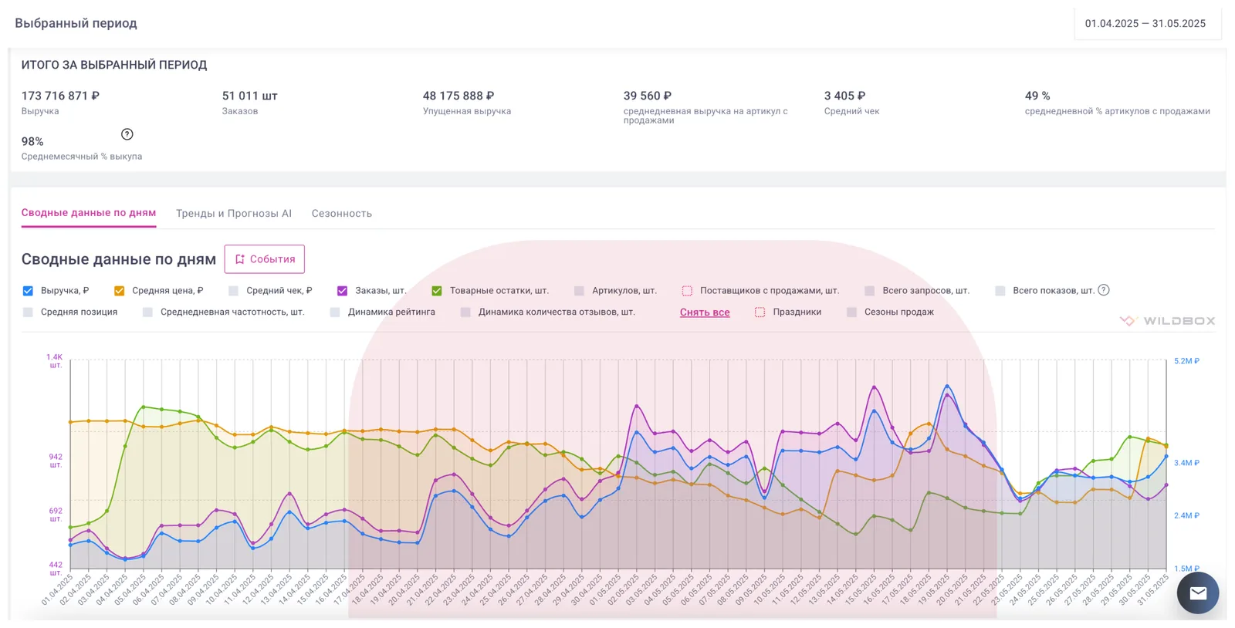1235x628 pixels.
Task: Click the 3 405 ₽ average check value
Action: tap(845, 96)
